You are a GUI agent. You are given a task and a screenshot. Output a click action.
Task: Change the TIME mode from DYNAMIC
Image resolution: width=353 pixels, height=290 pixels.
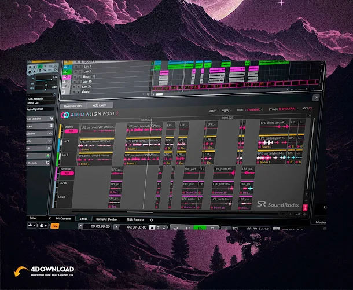coord(255,109)
